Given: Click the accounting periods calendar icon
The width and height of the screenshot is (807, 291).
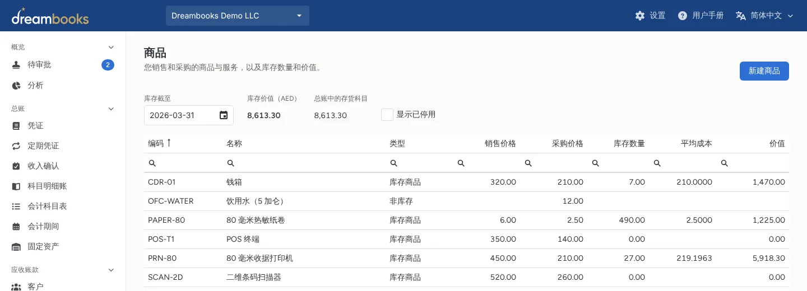Looking at the screenshot, I should coord(16,227).
